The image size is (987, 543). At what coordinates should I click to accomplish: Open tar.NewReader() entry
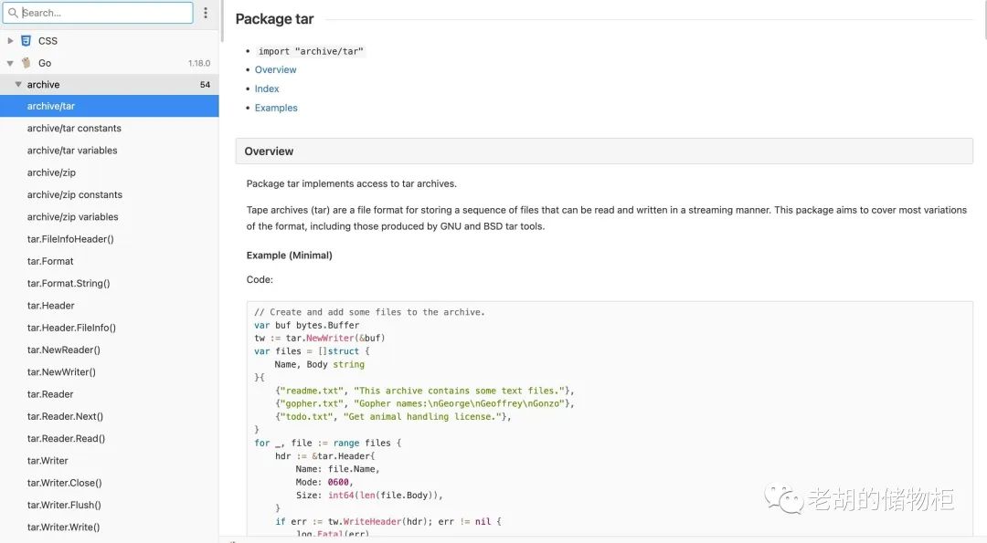point(110,350)
